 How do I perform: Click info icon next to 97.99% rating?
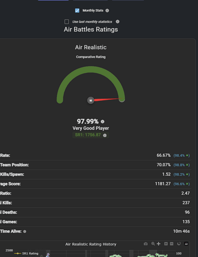click(x=102, y=121)
